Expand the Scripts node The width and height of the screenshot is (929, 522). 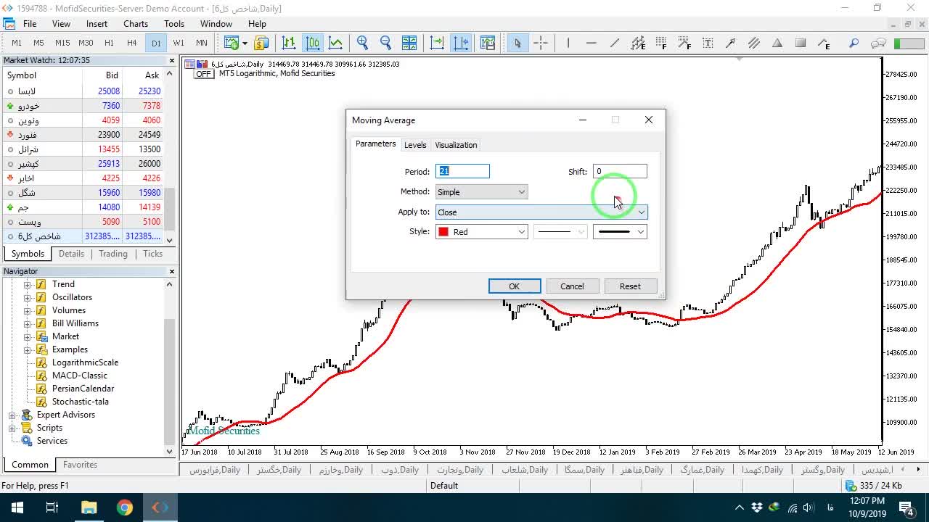[12, 428]
